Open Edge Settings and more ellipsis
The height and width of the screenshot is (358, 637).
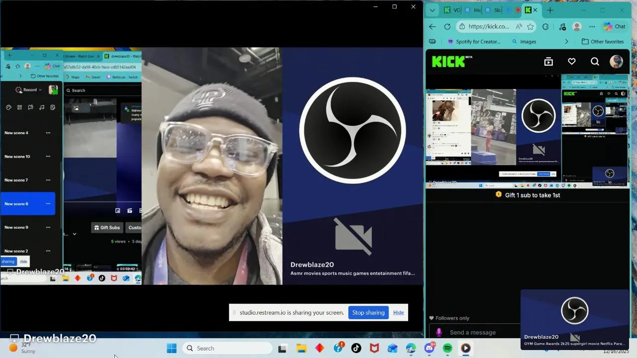(x=592, y=27)
